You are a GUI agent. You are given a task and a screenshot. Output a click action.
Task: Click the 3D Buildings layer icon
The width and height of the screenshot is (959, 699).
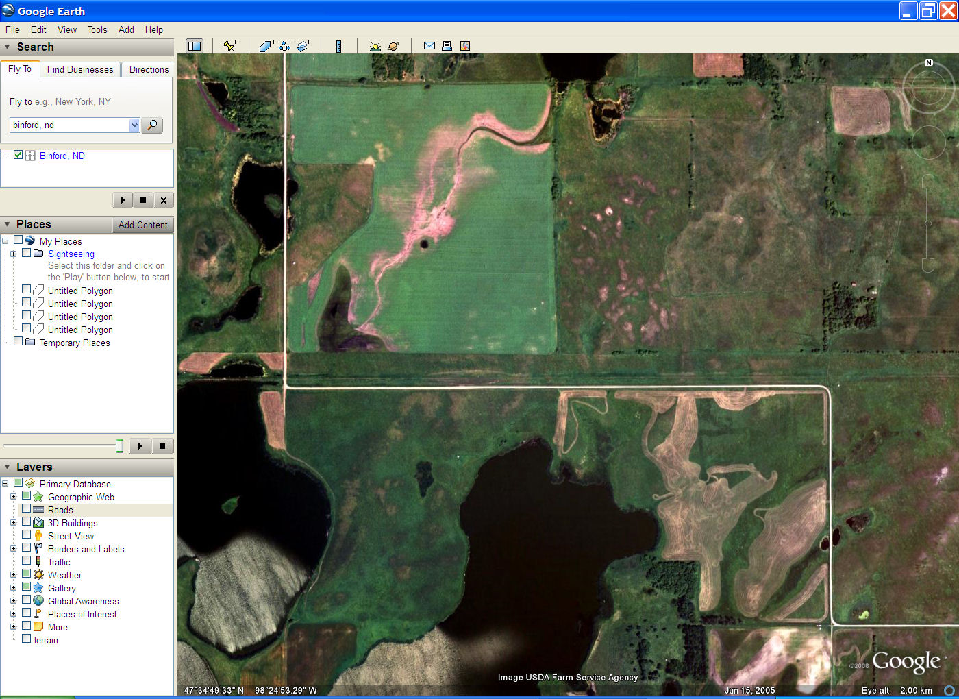(x=38, y=523)
